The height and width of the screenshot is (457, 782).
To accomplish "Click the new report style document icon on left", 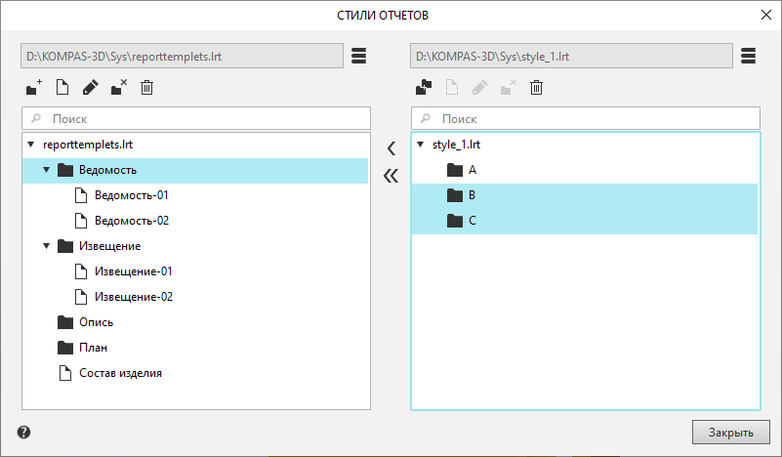I will pyautogui.click(x=62, y=89).
